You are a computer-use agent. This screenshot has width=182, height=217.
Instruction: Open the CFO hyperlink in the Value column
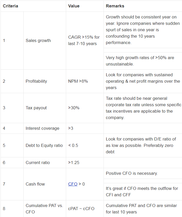[73, 184]
